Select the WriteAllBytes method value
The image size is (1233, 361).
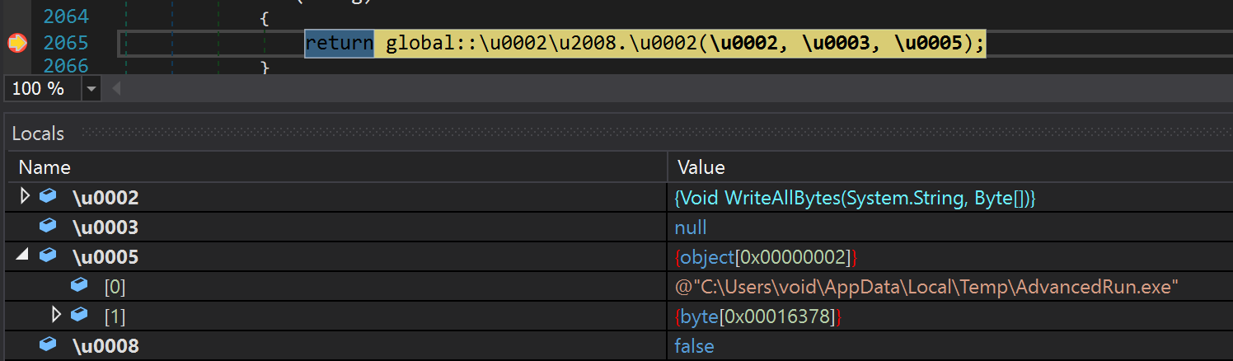point(855,198)
